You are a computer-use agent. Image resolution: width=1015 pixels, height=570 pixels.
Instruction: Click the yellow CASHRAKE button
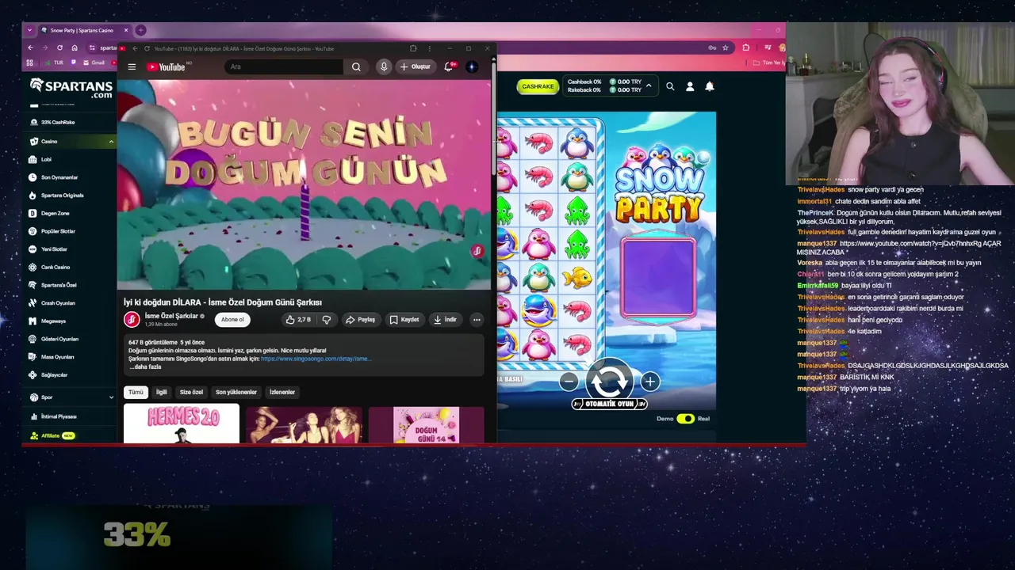pyautogui.click(x=538, y=86)
